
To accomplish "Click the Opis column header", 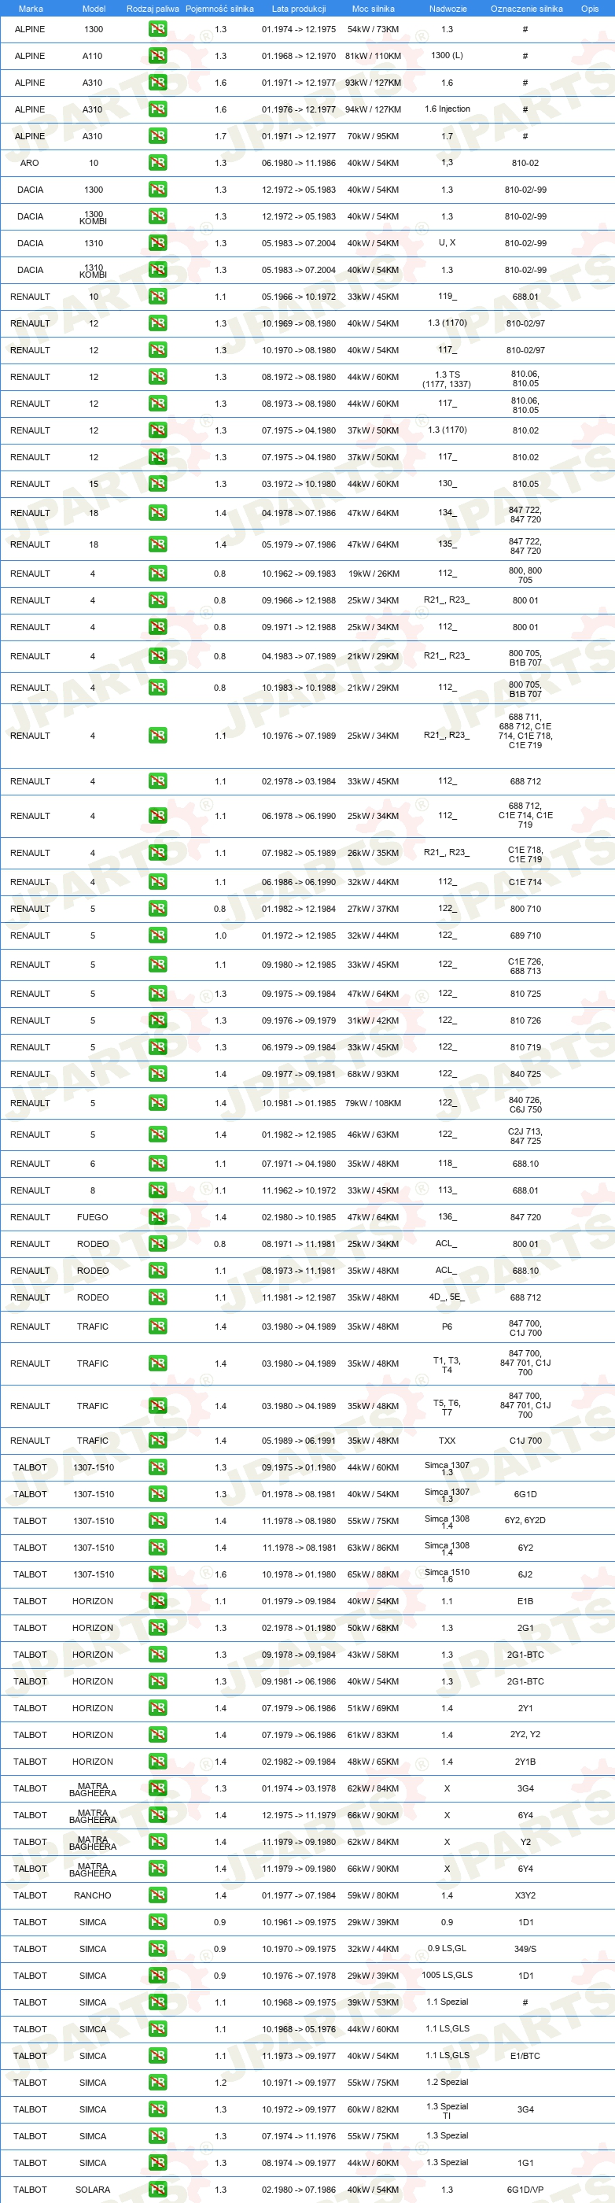I will tap(590, 9).
